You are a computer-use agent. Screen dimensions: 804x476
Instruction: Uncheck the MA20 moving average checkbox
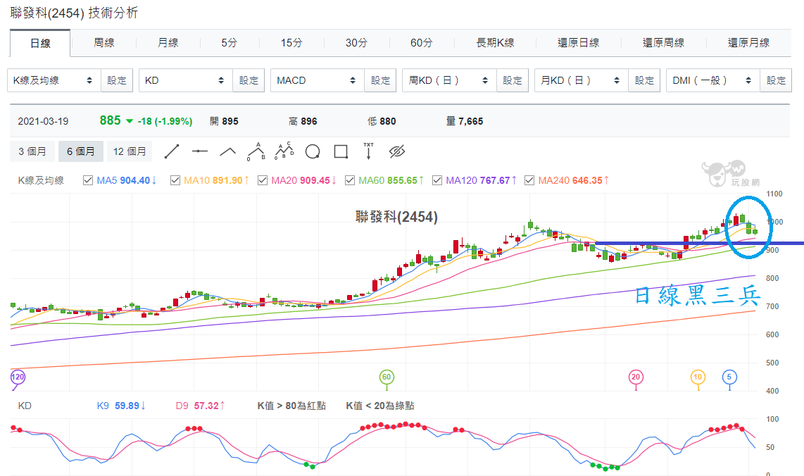click(x=263, y=180)
